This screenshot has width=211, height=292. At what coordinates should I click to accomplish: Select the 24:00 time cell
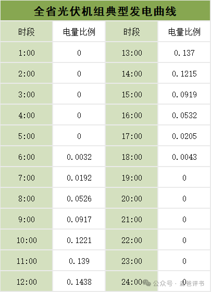point(132,282)
